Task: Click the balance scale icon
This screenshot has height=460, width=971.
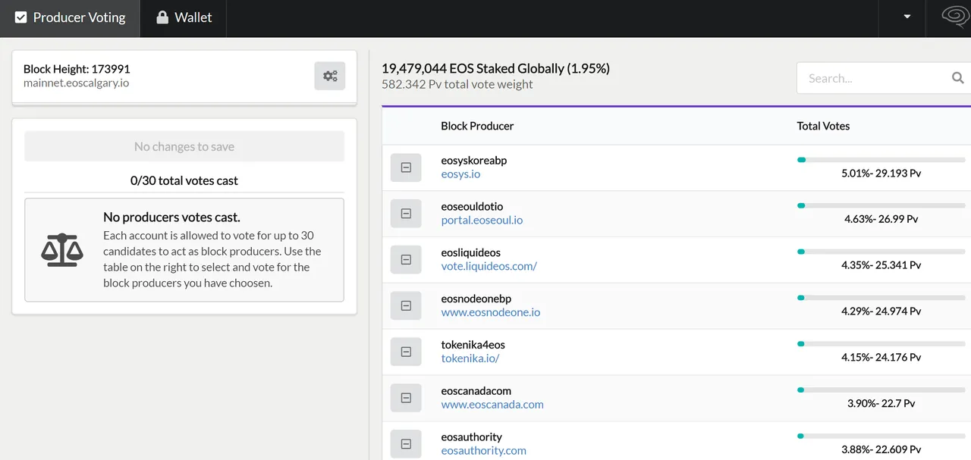Action: pos(62,250)
